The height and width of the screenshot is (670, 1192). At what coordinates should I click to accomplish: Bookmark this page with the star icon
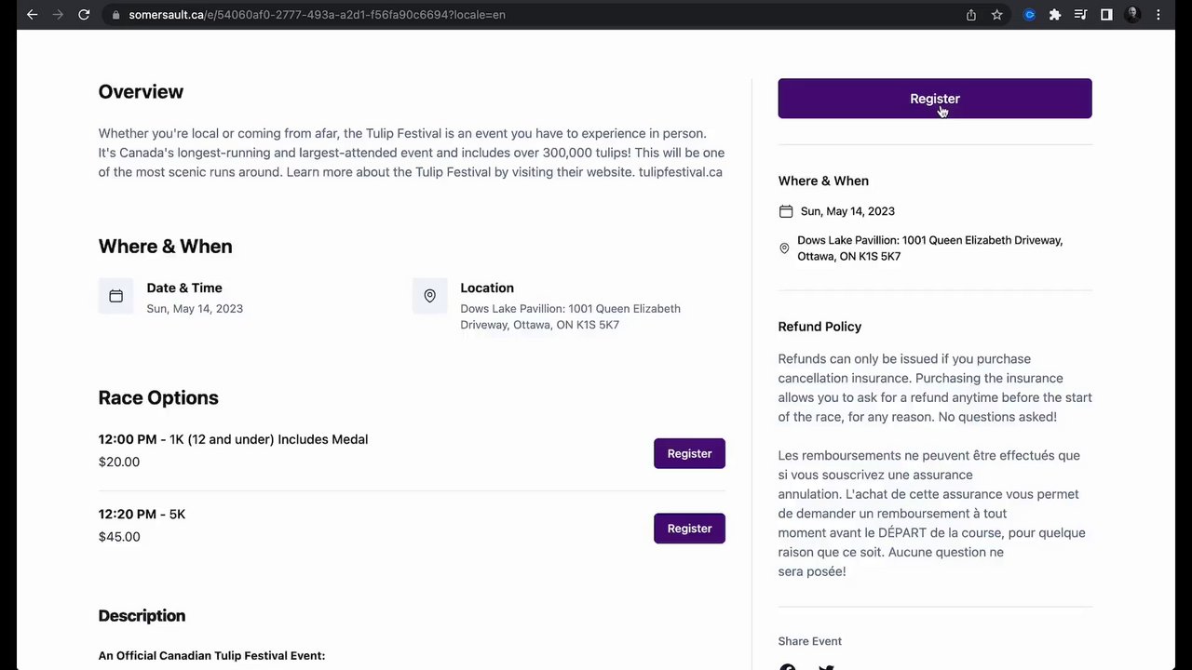[996, 15]
